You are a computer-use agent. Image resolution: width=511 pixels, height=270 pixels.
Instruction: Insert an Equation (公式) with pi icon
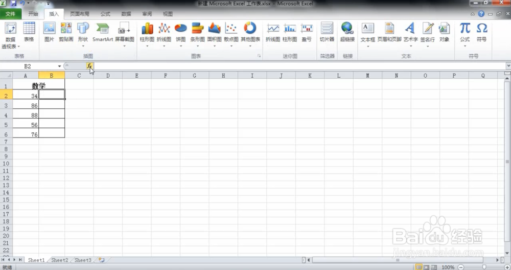tap(464, 34)
